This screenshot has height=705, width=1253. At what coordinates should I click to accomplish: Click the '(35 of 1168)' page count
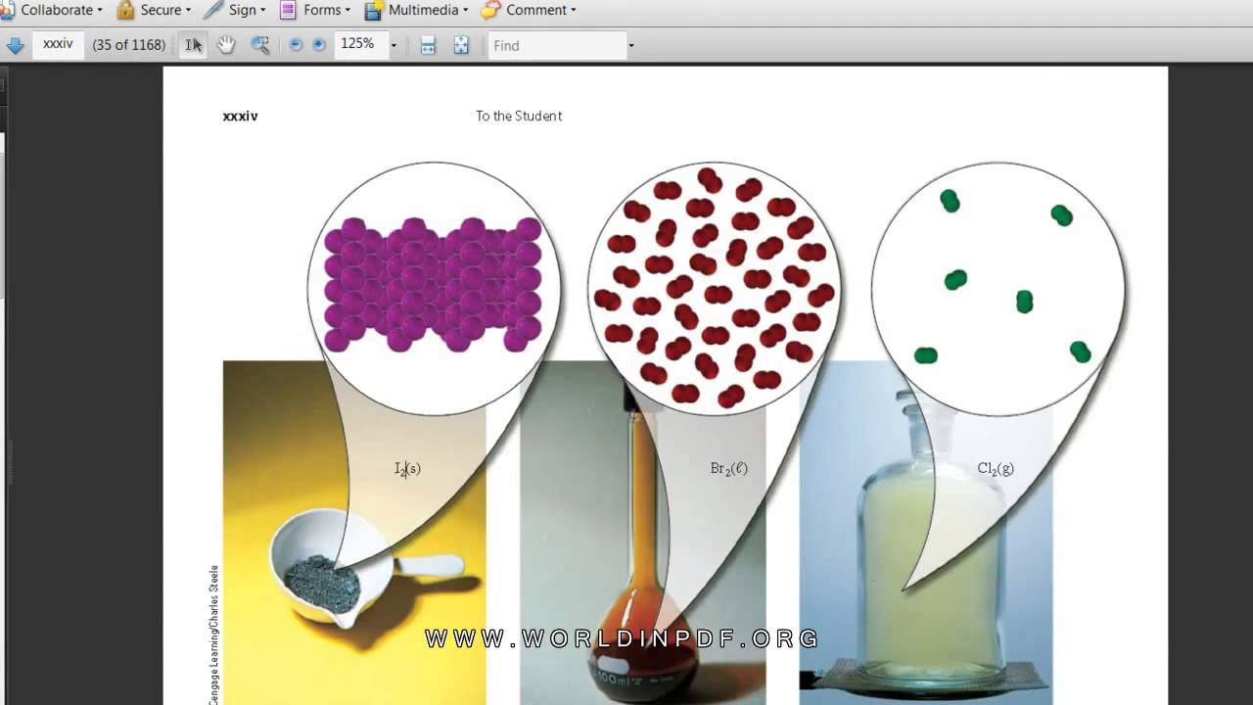[128, 45]
